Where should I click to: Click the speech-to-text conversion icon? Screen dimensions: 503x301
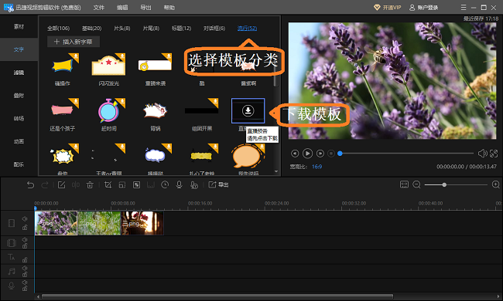click(x=194, y=185)
